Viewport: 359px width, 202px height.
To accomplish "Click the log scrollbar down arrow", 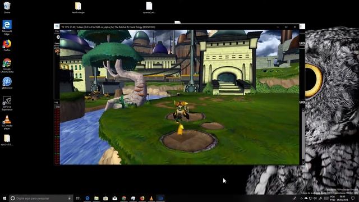I will (x=303, y=163).
